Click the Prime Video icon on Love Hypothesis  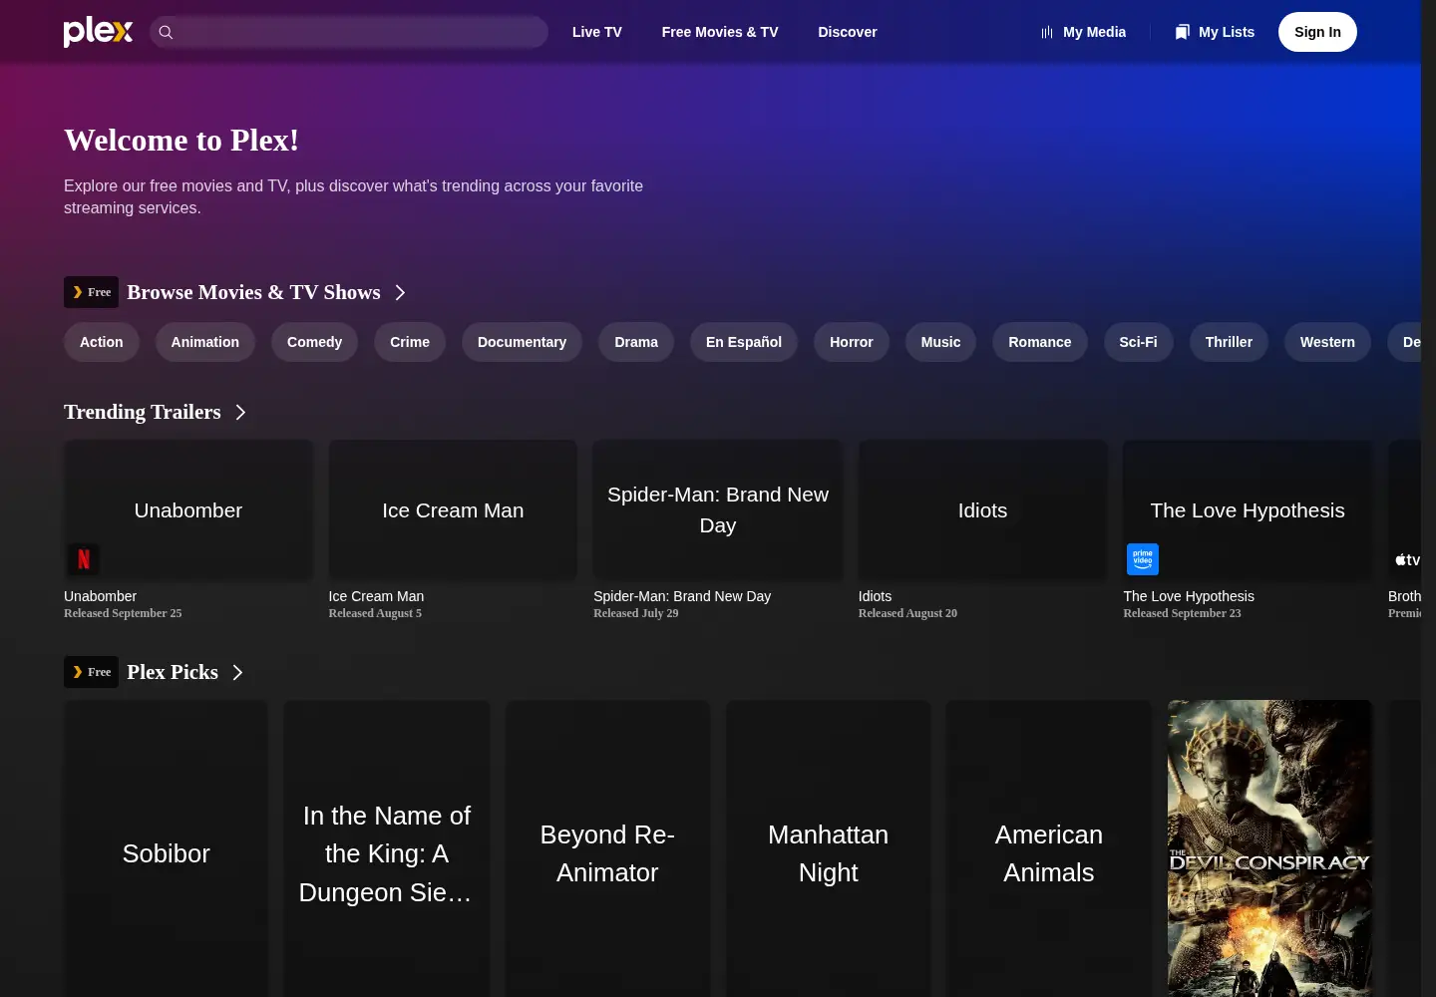(x=1143, y=559)
